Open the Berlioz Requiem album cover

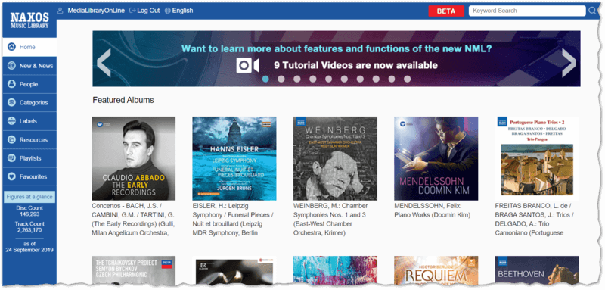[x=436, y=270]
